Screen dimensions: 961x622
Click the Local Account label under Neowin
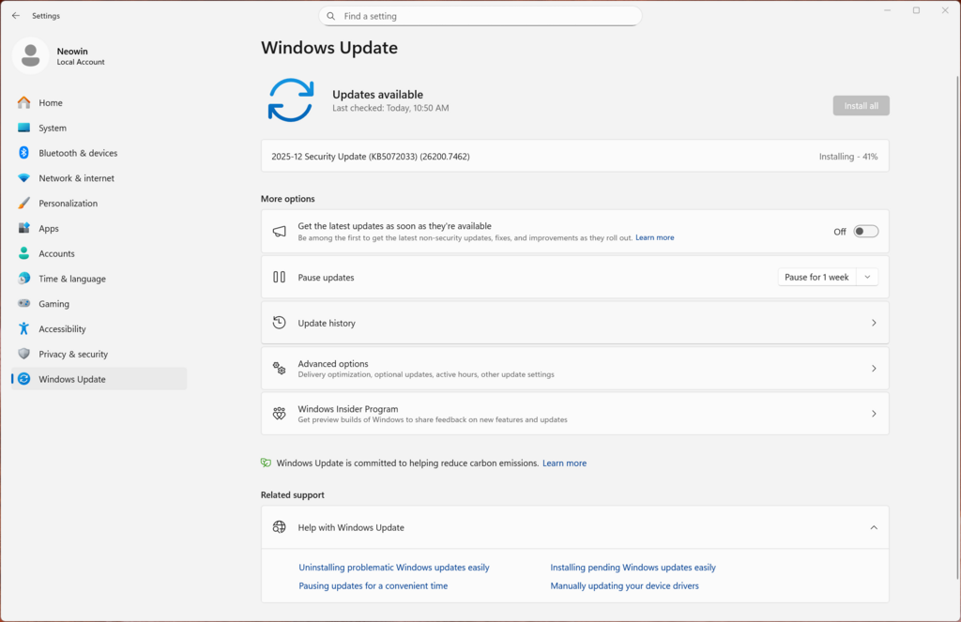[x=81, y=62]
